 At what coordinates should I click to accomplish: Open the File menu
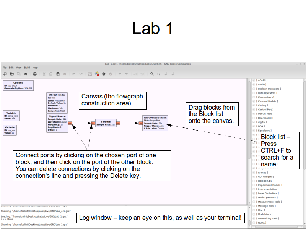(x=5, y=68)
